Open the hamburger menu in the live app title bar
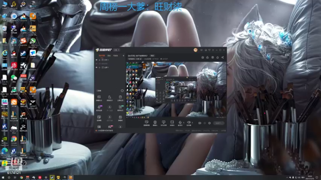The width and height of the screenshot is (321, 180). 213,50
